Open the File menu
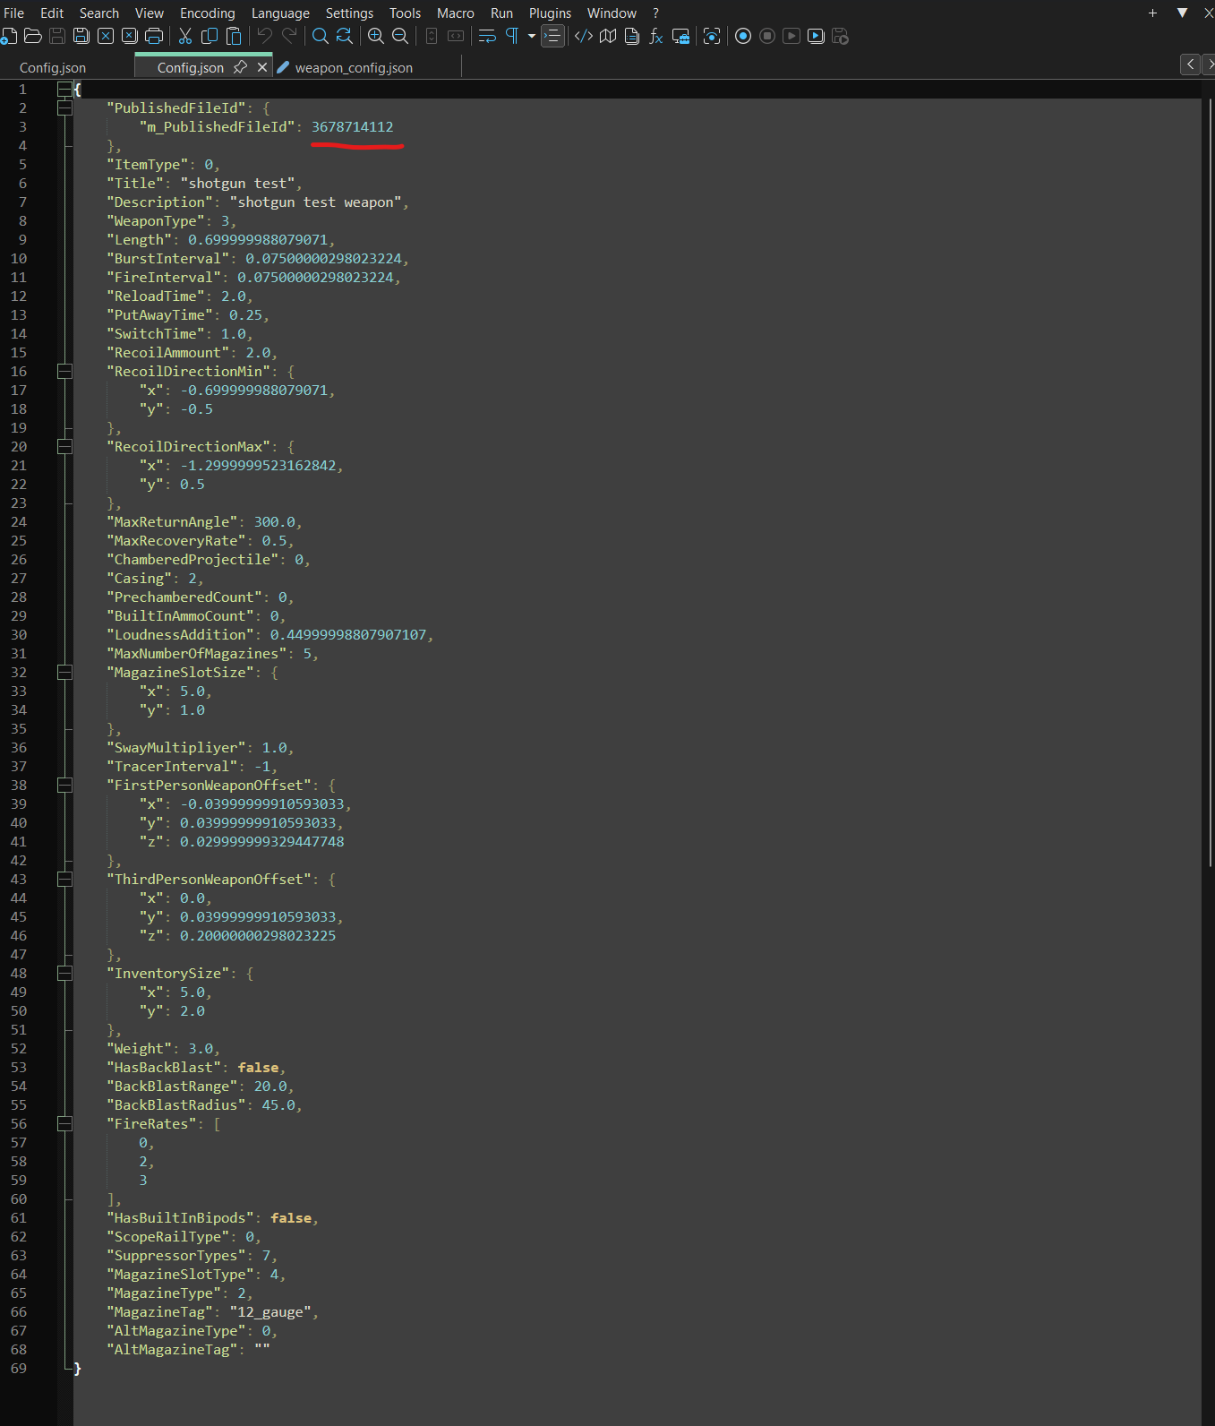This screenshot has width=1215, height=1426. [x=14, y=13]
